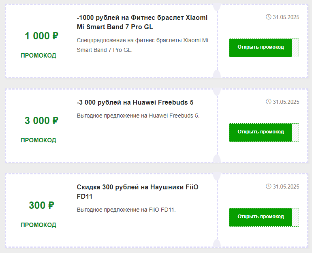Click the 1 000 ₽ discount amount
This screenshot has height=253, width=312.
[41, 36]
